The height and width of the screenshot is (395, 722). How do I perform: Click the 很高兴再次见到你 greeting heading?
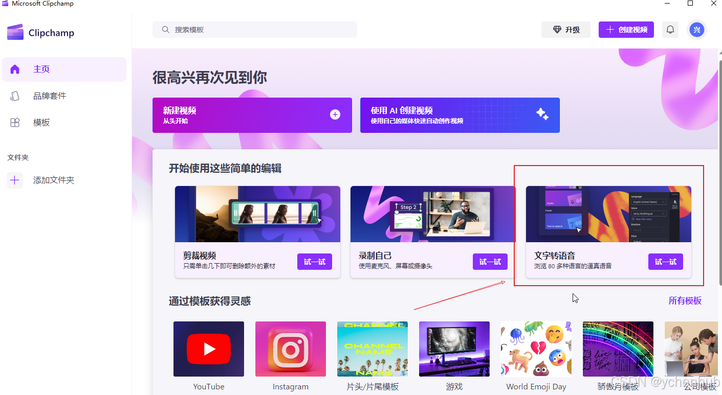tap(210, 78)
